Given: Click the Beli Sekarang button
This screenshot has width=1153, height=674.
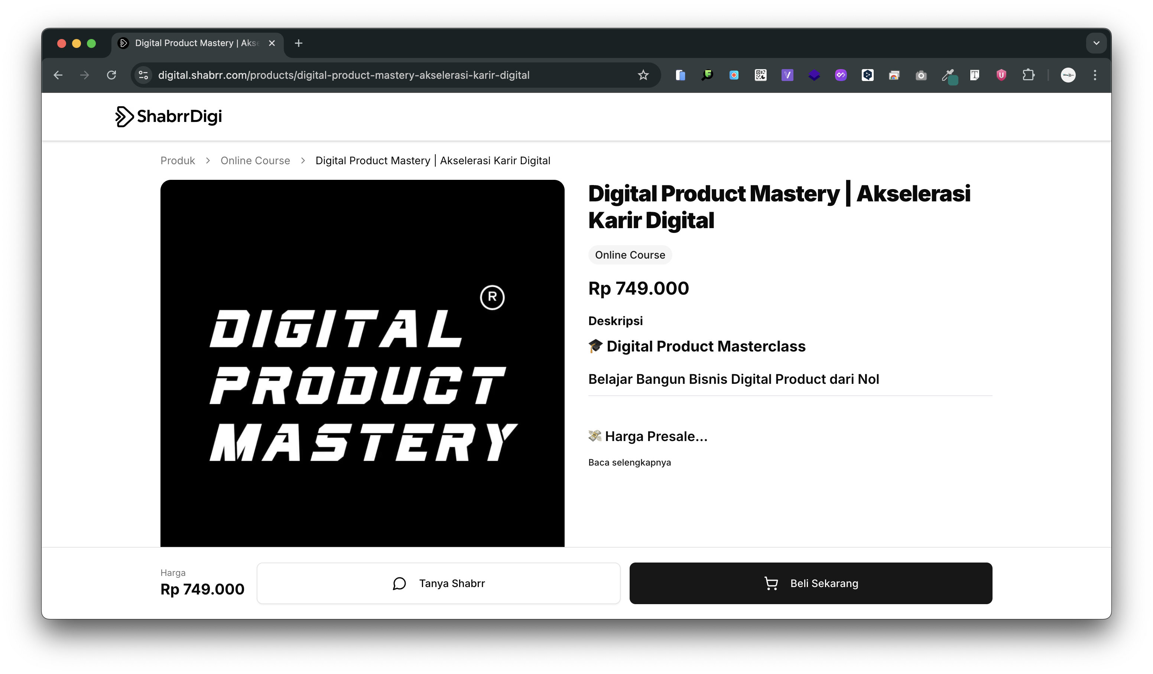Looking at the screenshot, I should point(810,583).
